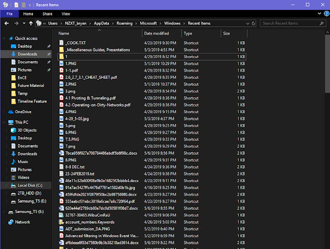This screenshot has width=330, height=249.
Task: Click the 2.6_2.7_3.1_CHEAT_SHEET.pdf icon
Action: pyautogui.click(x=61, y=77)
